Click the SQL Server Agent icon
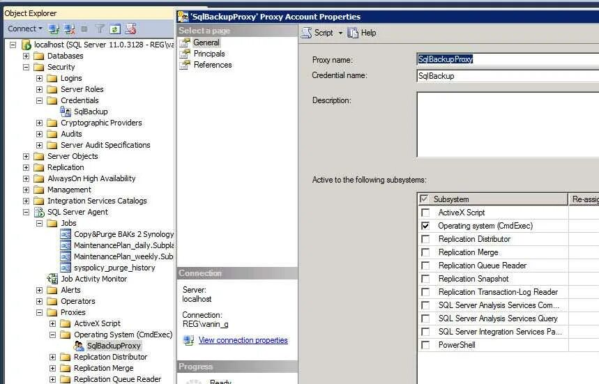Viewport: 599px width, 384px height. (x=39, y=212)
